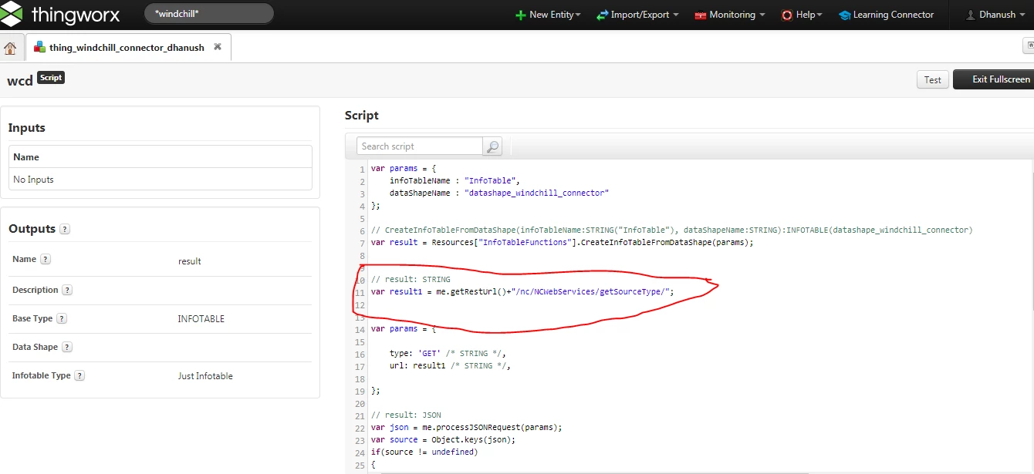Viewport: 1034px width, 474px height.
Task: Expand the Import/Export menu
Action: pos(638,15)
